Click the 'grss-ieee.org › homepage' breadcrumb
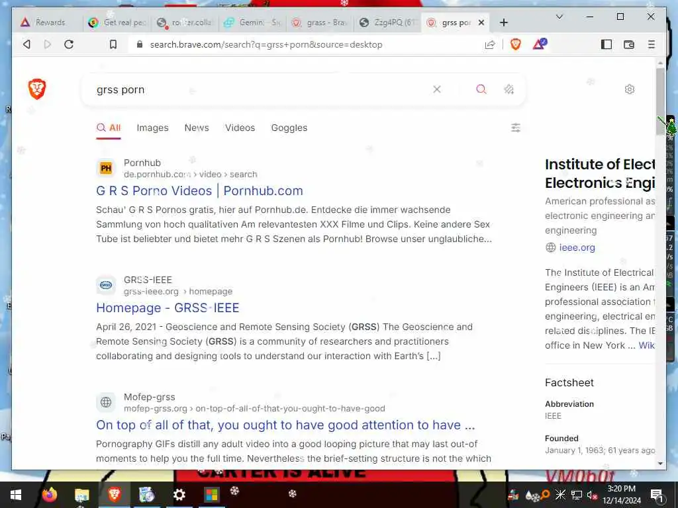Viewport: 678px width, 508px height. tap(178, 291)
